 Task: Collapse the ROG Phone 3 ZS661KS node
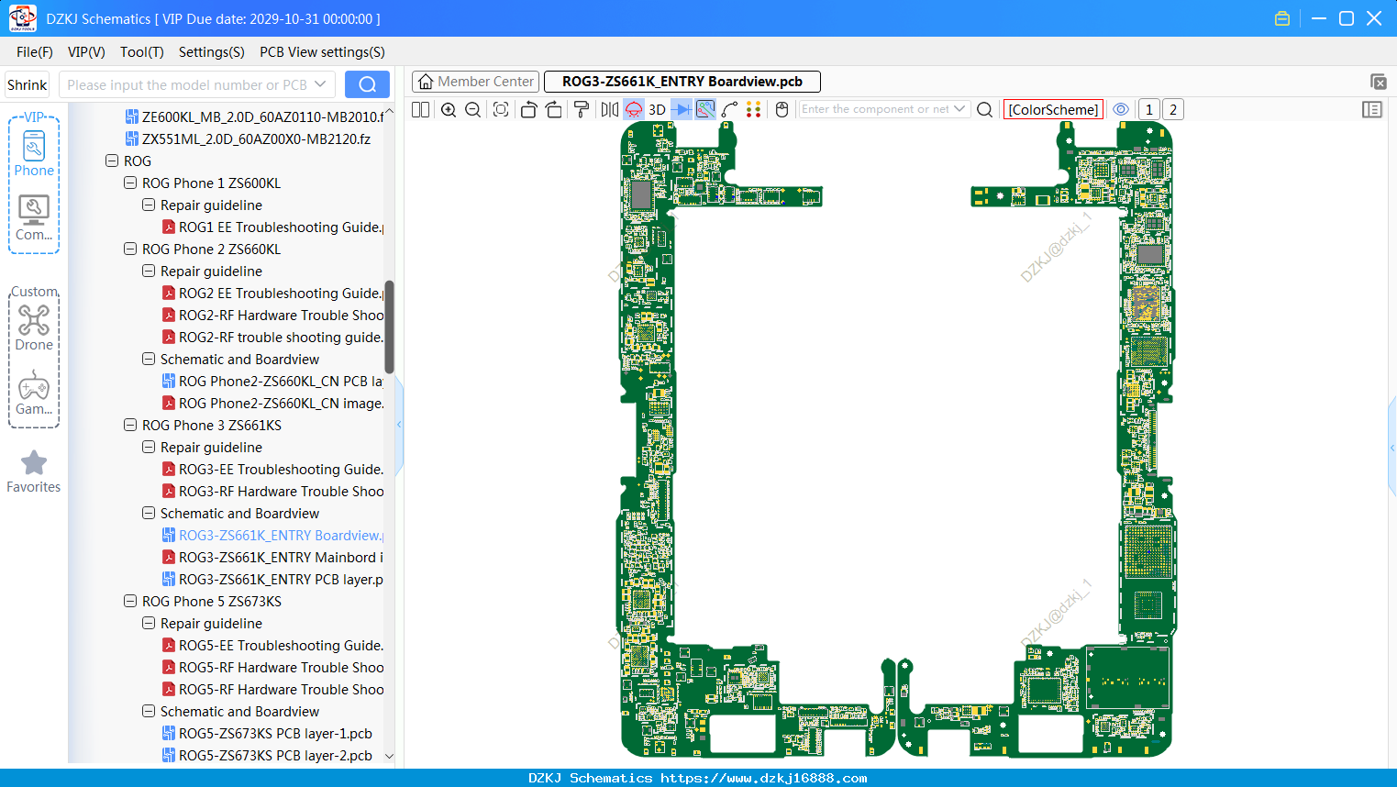pyautogui.click(x=130, y=425)
